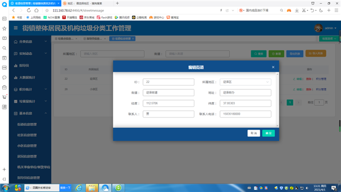
Task: Click the 所属地区 filter input
Action: coord(112,54)
